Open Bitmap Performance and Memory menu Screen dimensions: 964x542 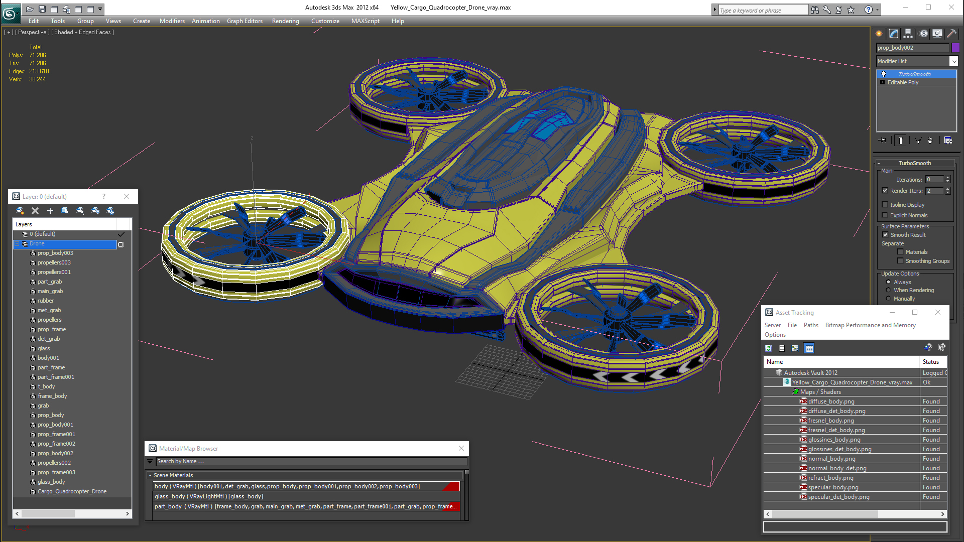point(870,325)
